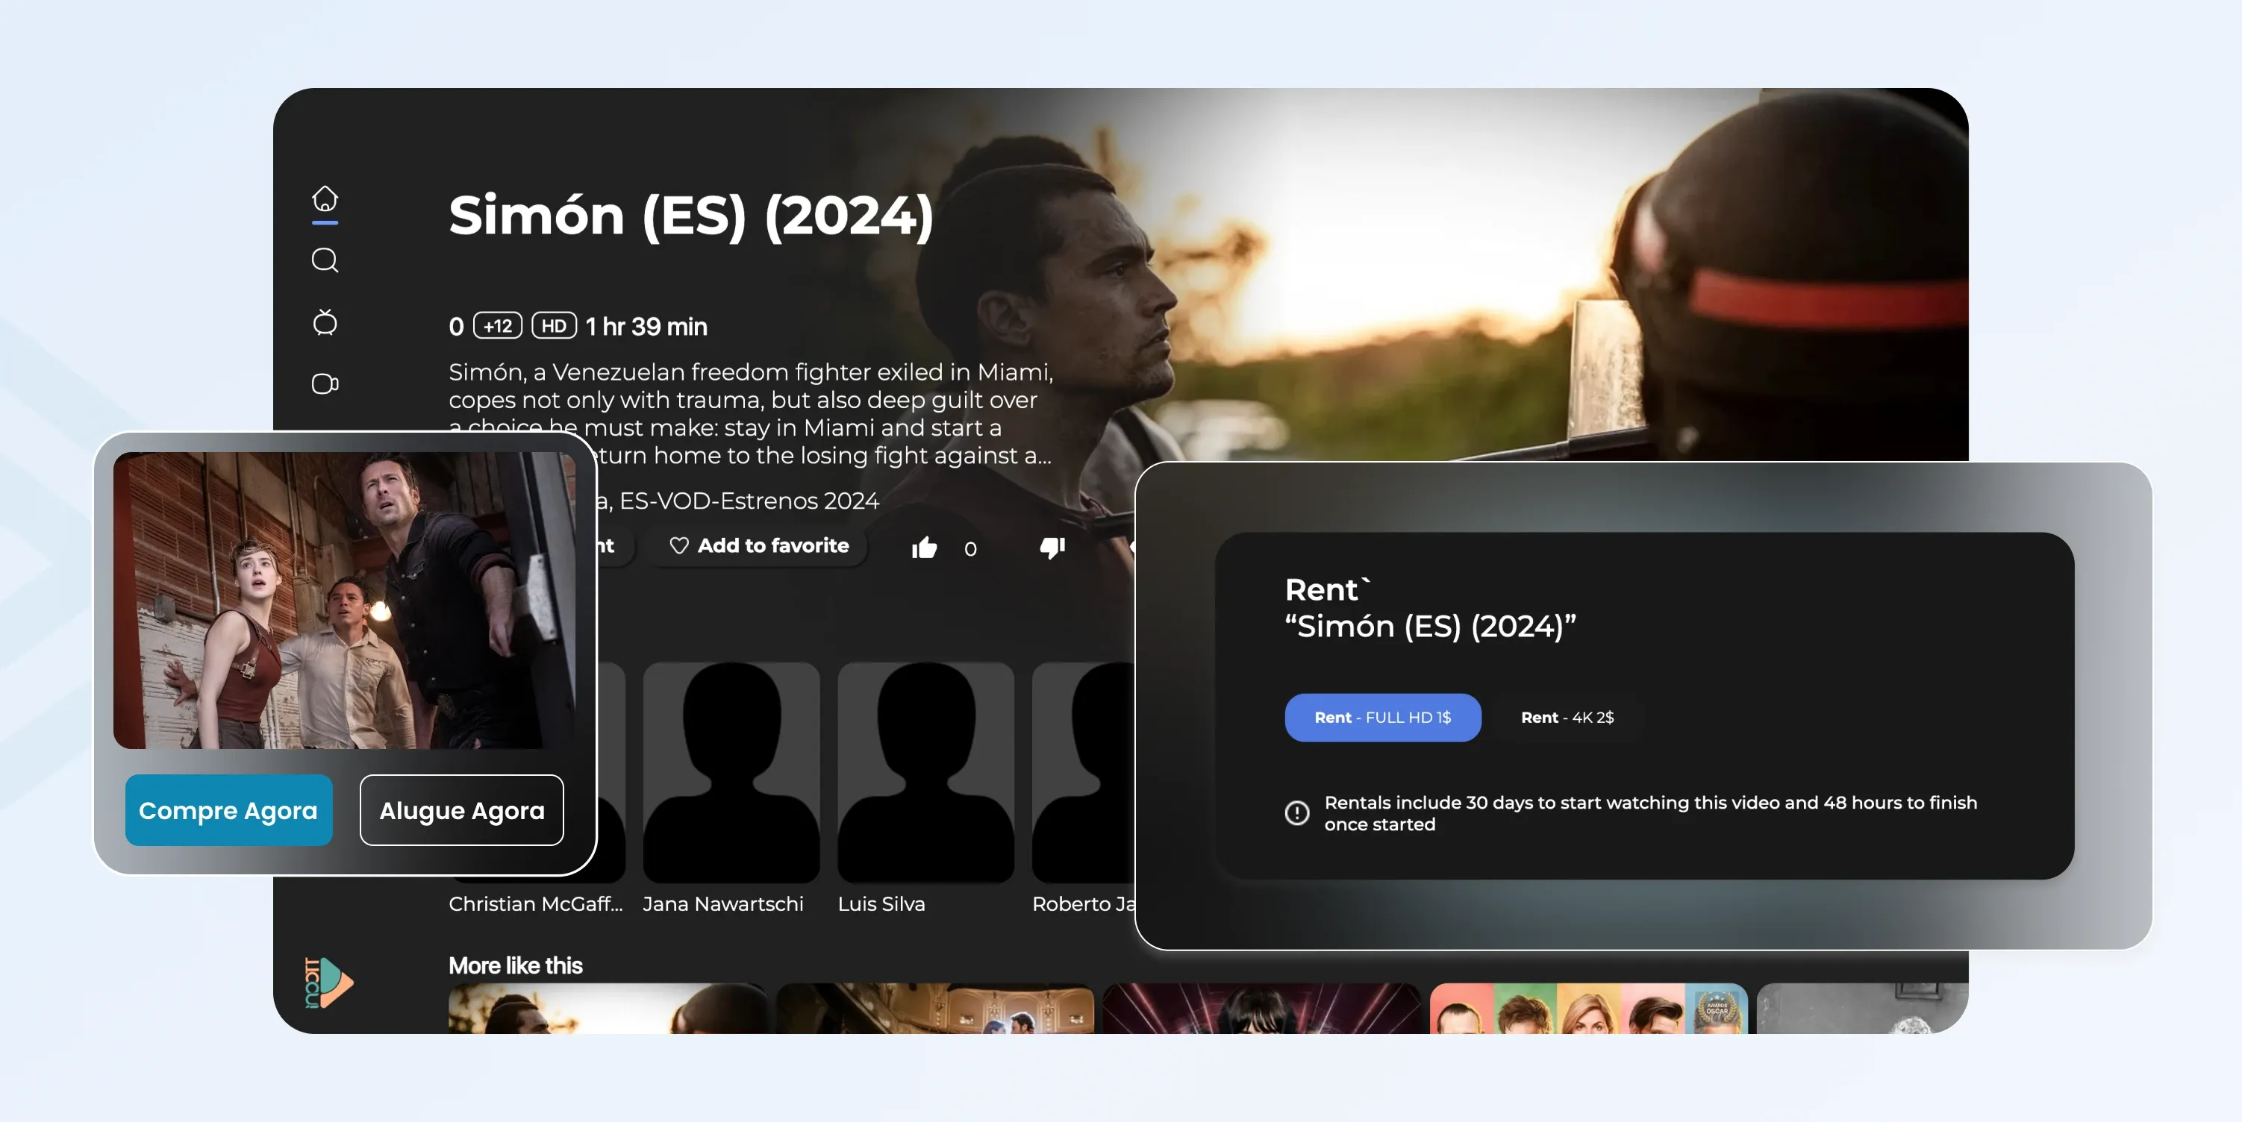
Task: Click the Simón (ES) (2024) title
Action: click(x=691, y=216)
